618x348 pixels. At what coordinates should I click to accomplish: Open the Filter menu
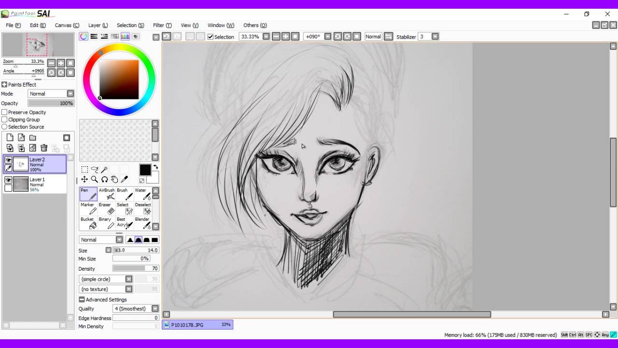[162, 25]
